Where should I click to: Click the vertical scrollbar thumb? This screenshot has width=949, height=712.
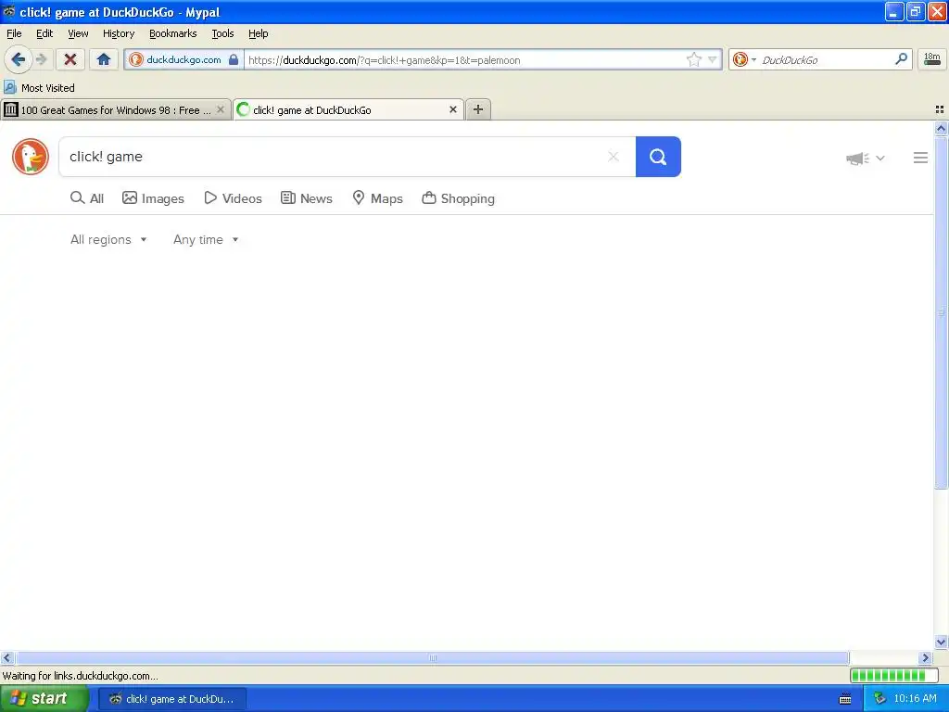(x=941, y=311)
